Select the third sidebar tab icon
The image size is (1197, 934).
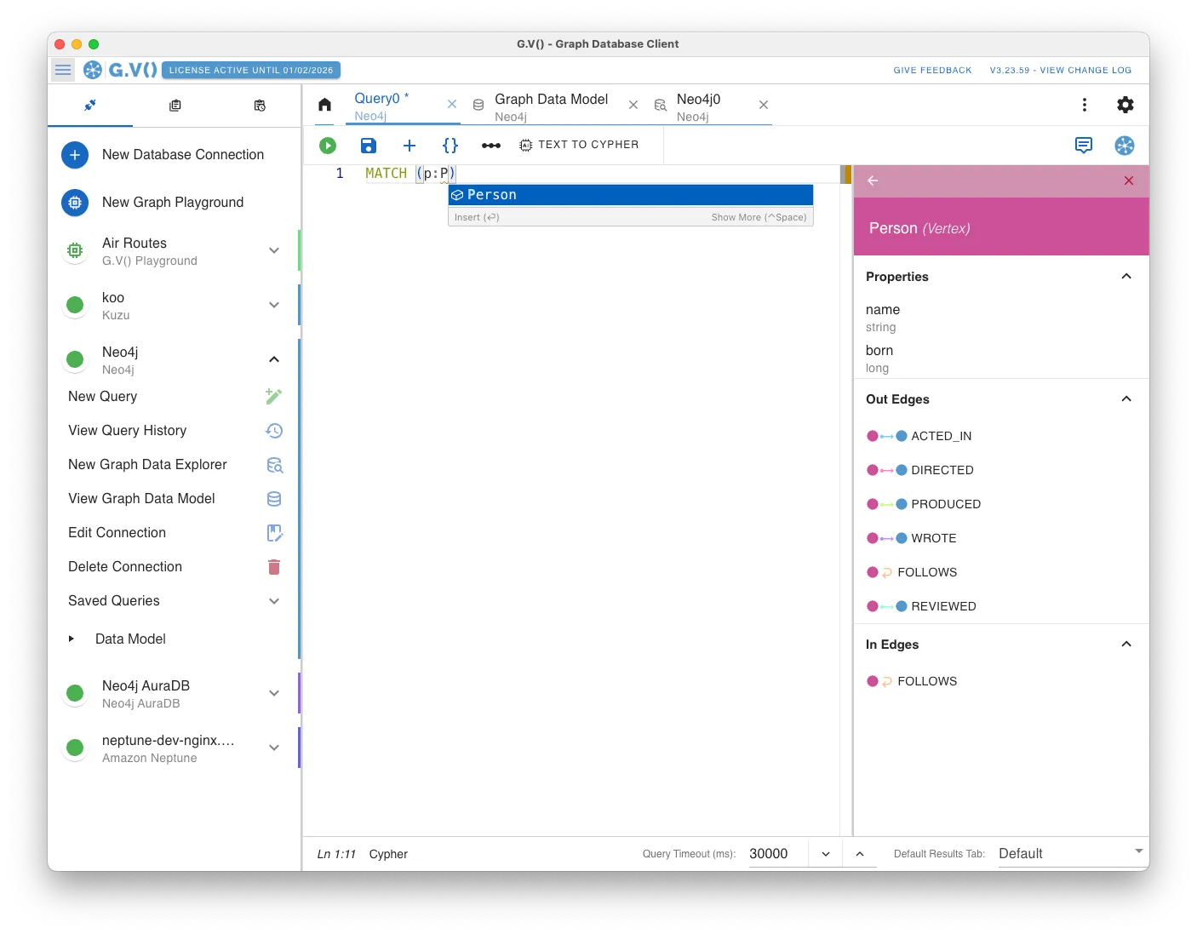[x=260, y=106]
